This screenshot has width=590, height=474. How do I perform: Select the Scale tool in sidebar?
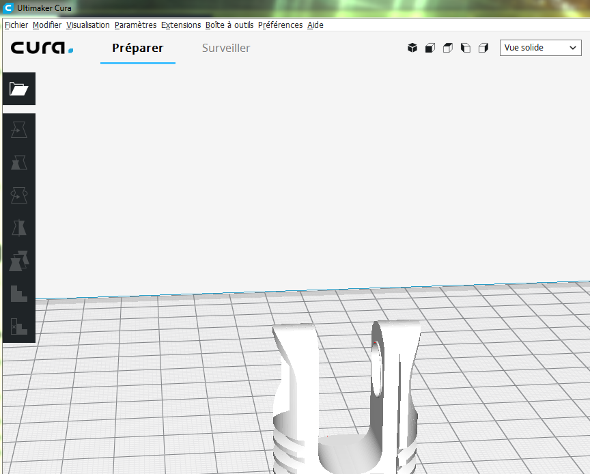coord(19,163)
